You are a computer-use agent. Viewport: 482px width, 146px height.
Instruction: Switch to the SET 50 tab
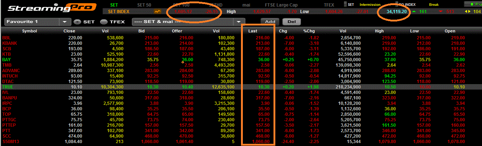point(145,5)
